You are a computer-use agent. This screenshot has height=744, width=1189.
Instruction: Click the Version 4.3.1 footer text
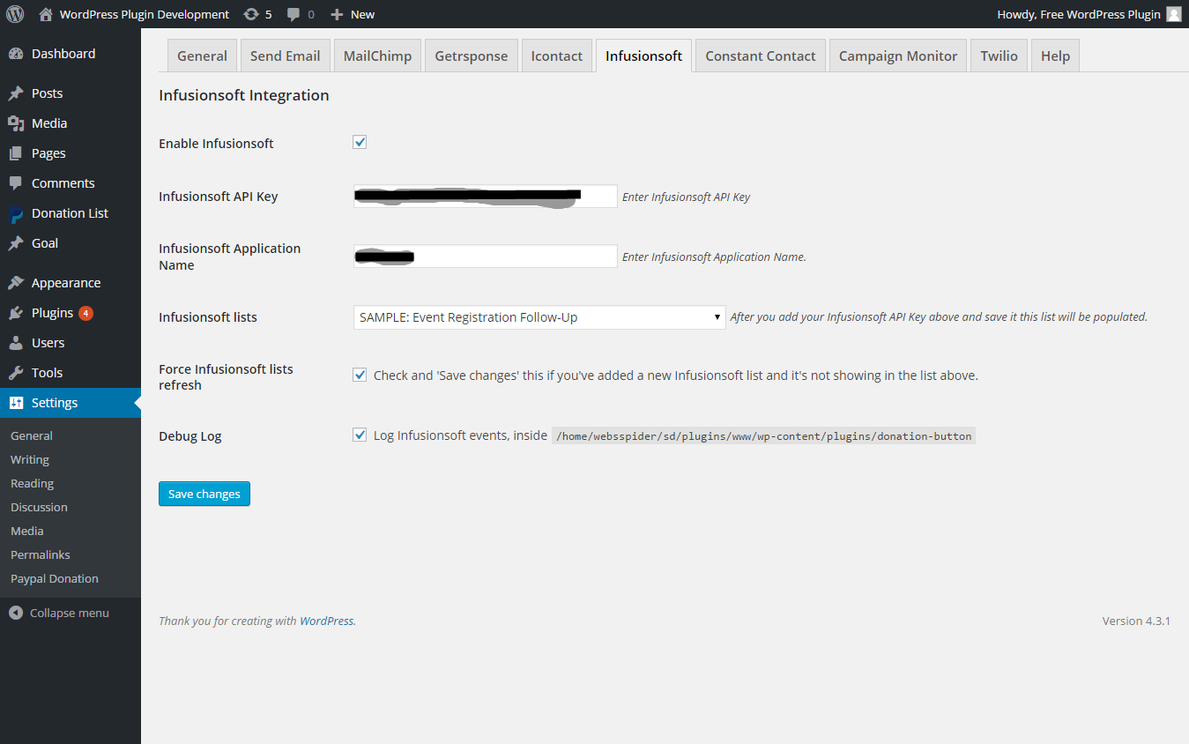point(1136,621)
